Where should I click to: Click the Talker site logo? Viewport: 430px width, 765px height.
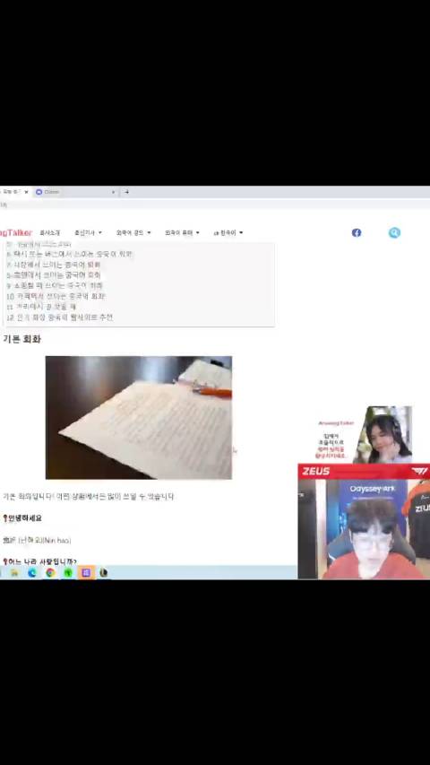coord(15,232)
